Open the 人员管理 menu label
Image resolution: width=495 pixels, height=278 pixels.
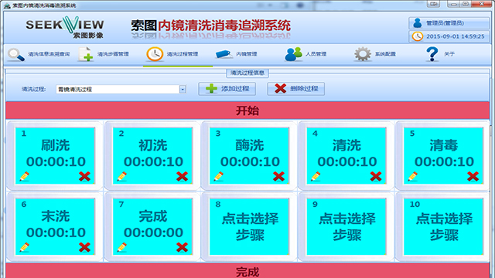[x=316, y=54]
